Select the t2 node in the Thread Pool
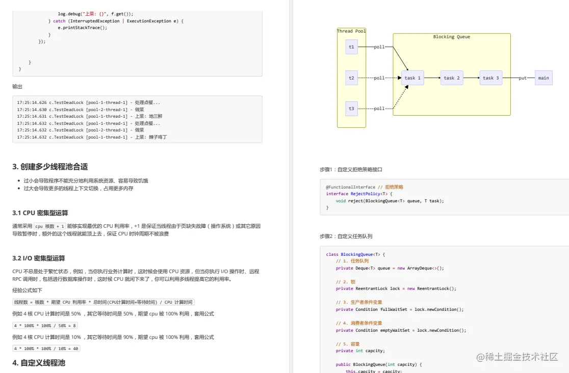Viewport: 569px width, 373px height. pyautogui.click(x=351, y=77)
